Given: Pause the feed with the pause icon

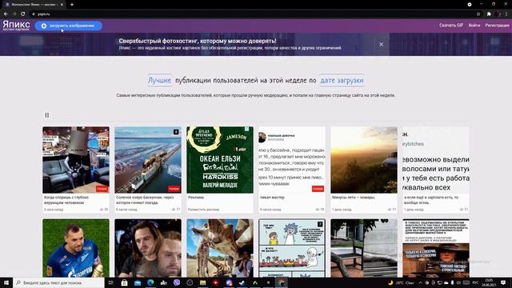Looking at the screenshot, I should click(x=47, y=115).
